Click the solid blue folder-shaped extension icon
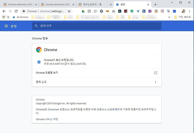 [x=174, y=11]
